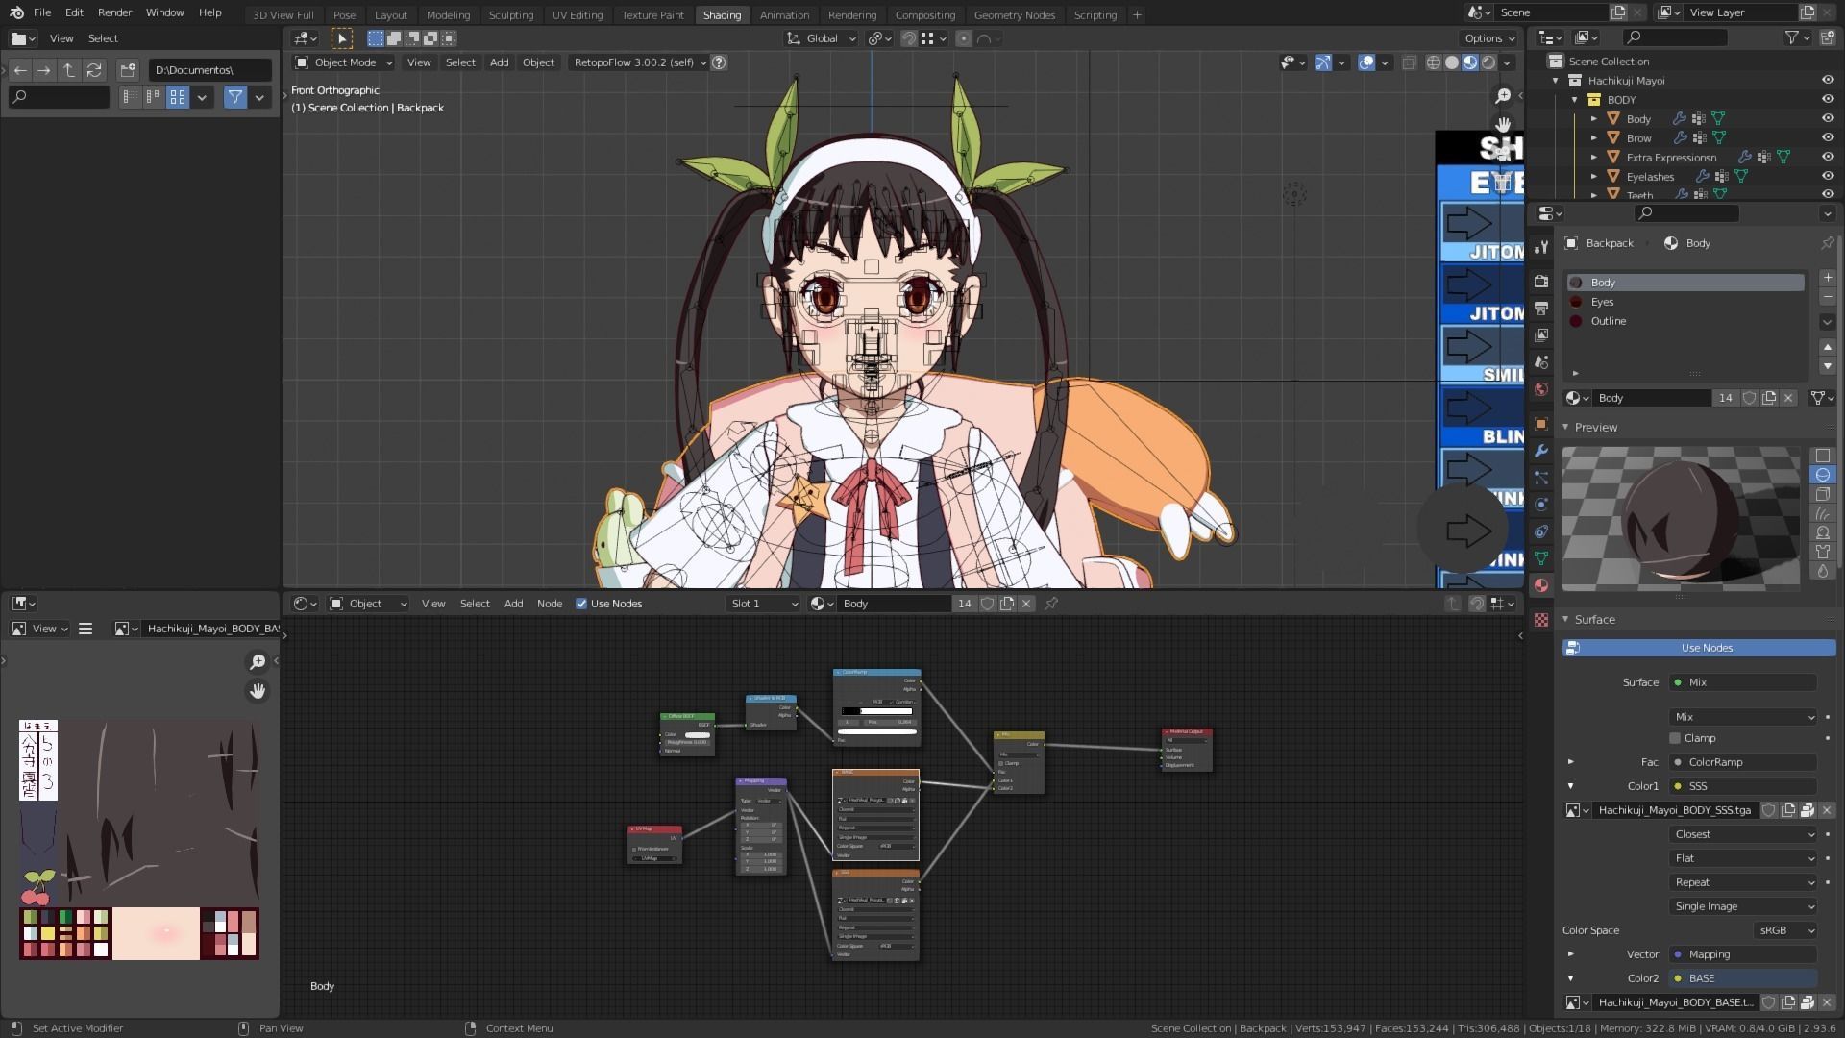Toggle gizmo display in viewport

click(1323, 62)
